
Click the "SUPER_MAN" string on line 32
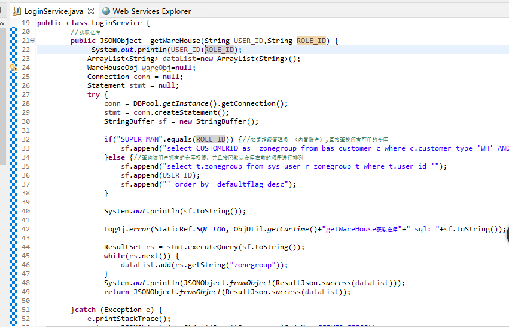139,139
